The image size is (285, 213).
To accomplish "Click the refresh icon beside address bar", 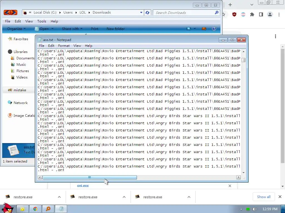I will 148,12.
